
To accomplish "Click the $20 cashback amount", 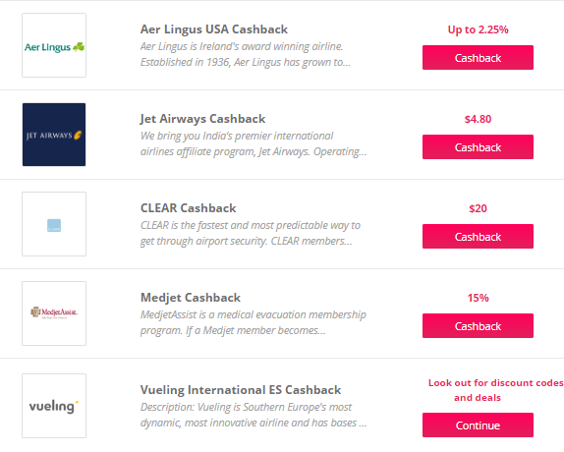I will click(x=478, y=208).
